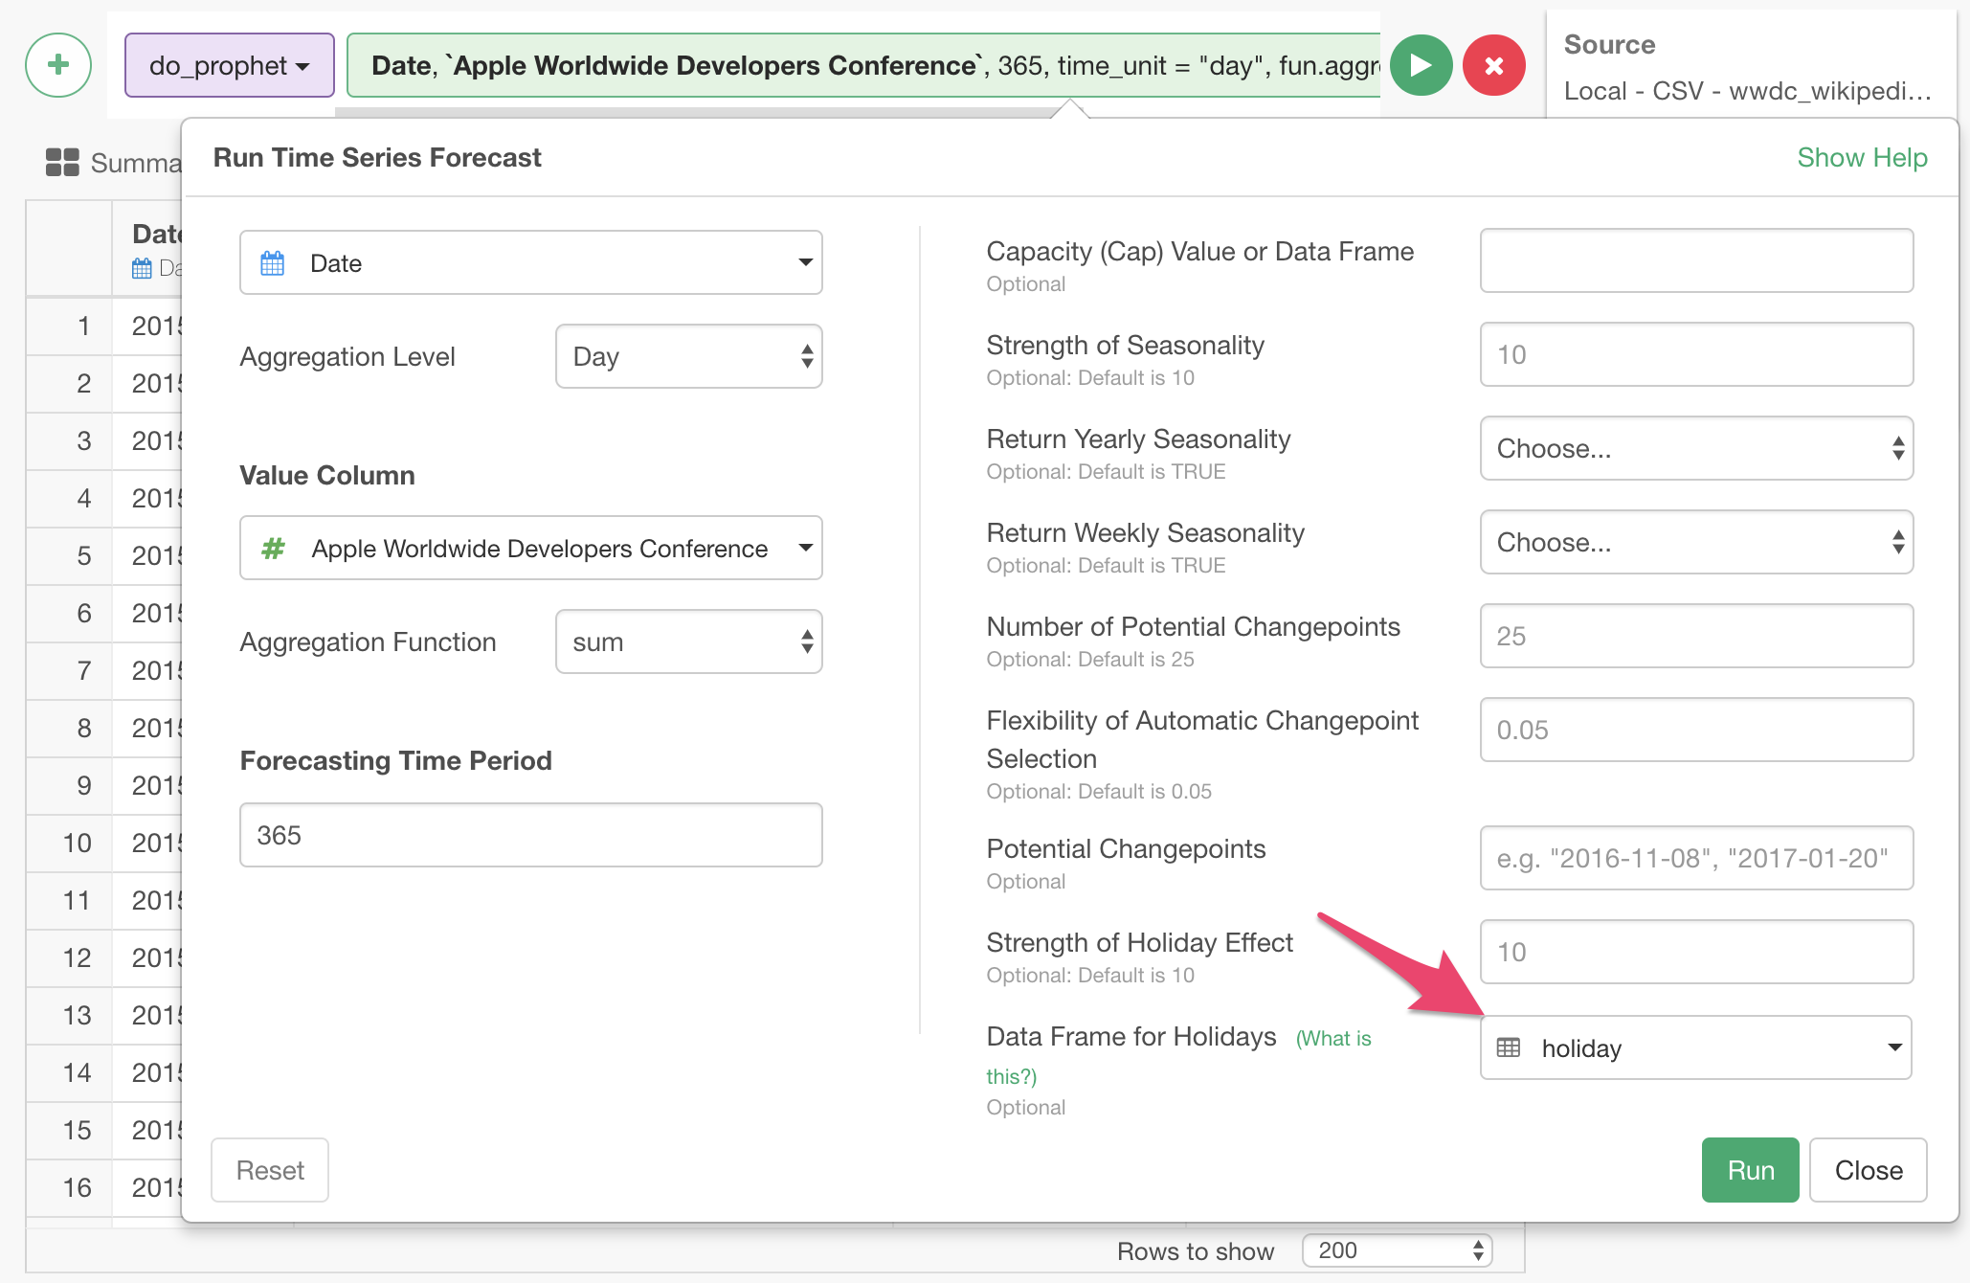Open the Rows to show selector
Screen dimensions: 1970x1283
tap(1397, 1249)
